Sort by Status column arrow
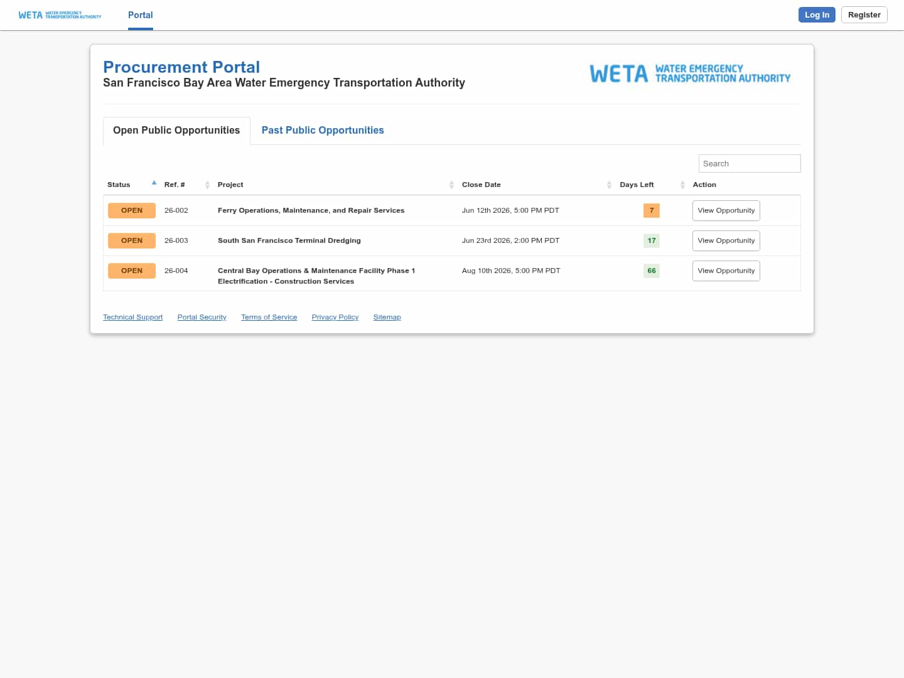Viewport: 904px width, 678px height. coord(154,183)
